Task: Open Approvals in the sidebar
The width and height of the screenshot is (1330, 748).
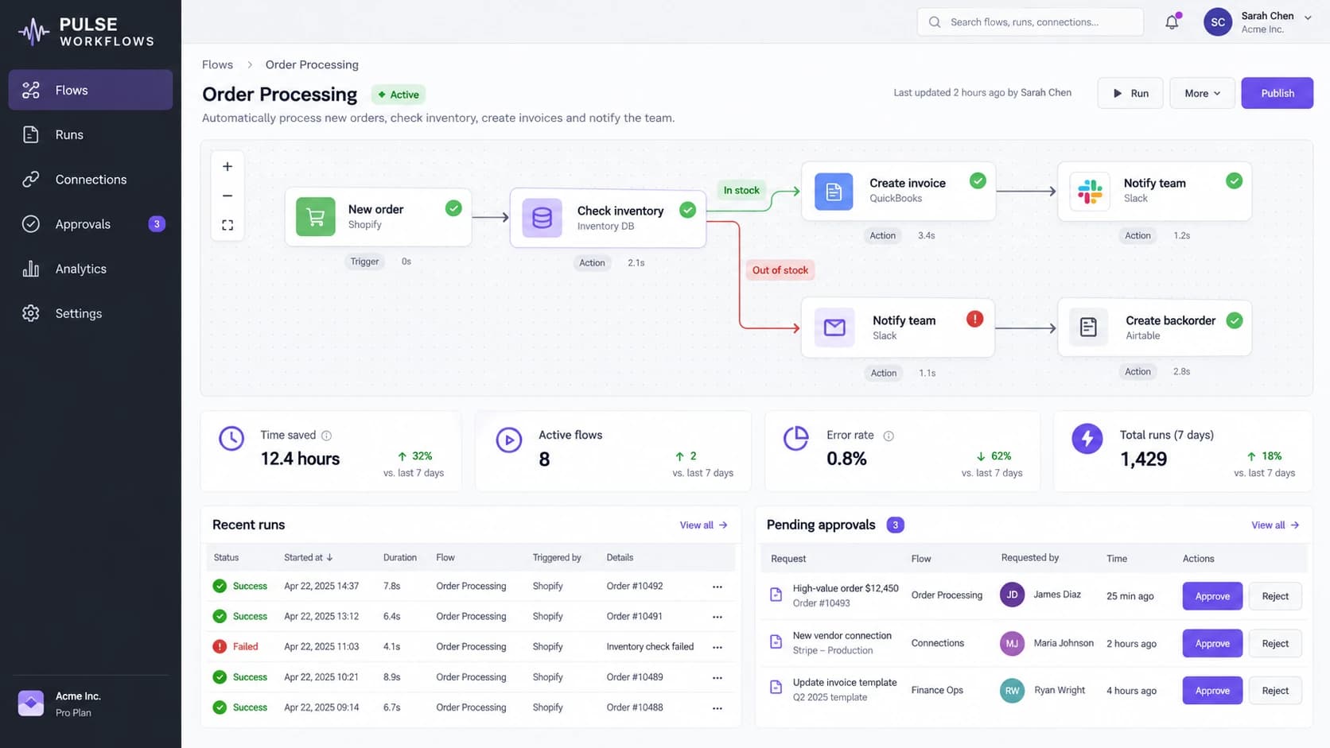Action: click(x=91, y=224)
